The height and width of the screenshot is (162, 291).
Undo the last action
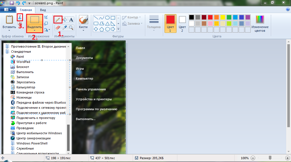point(18,3)
